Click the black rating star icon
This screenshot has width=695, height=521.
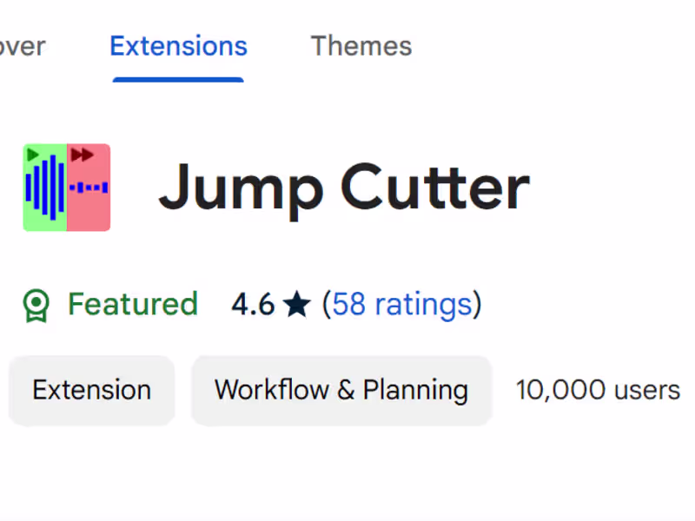point(297,305)
